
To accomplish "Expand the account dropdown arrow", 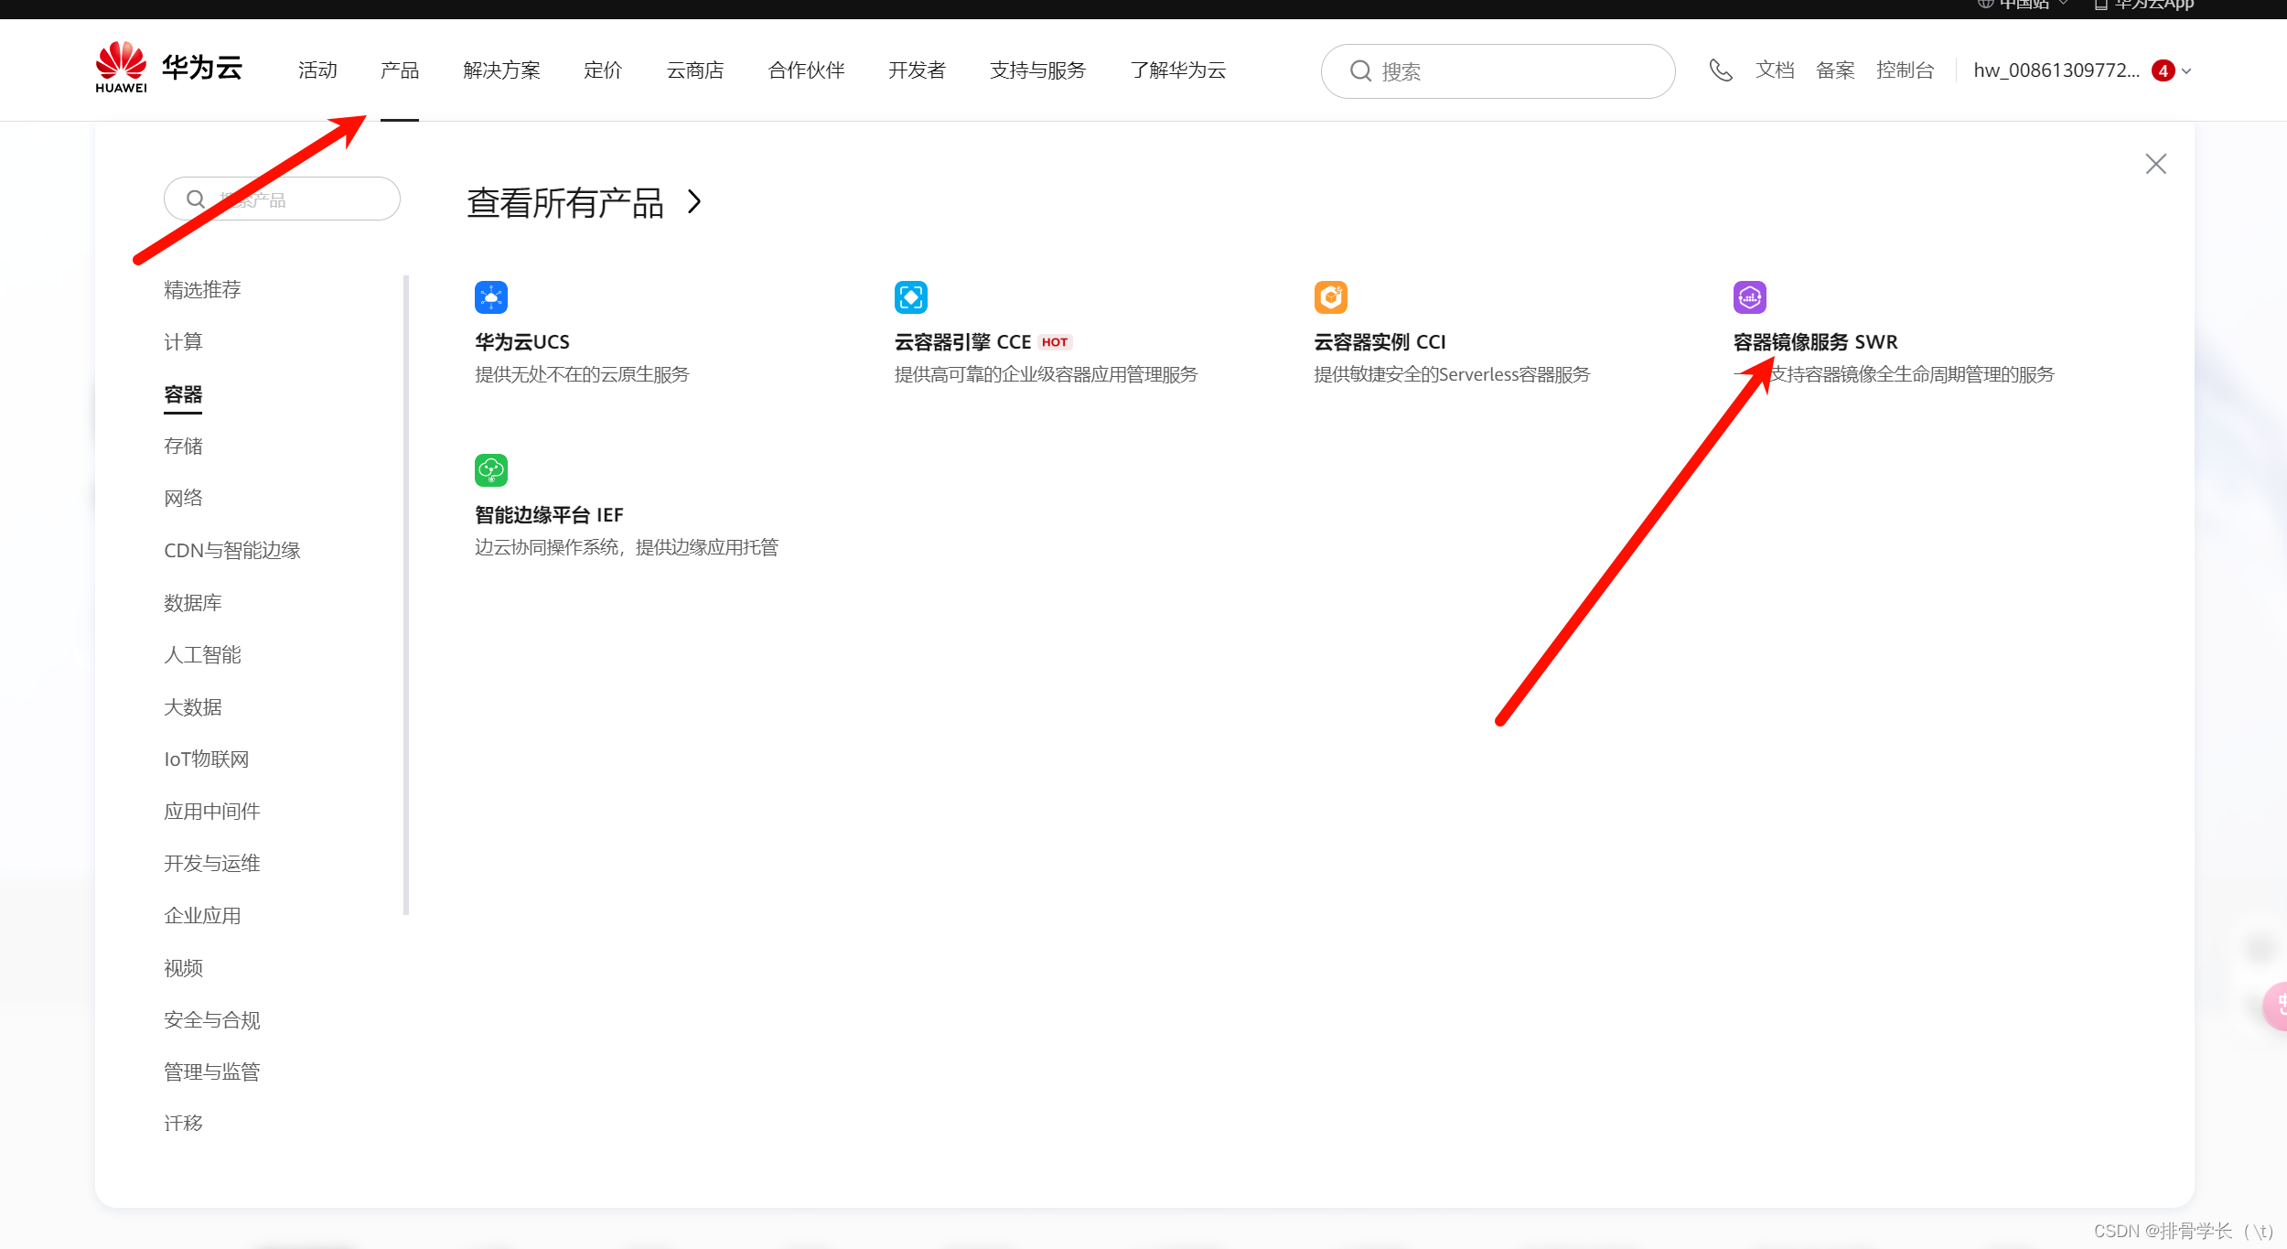I will pyautogui.click(x=2186, y=71).
